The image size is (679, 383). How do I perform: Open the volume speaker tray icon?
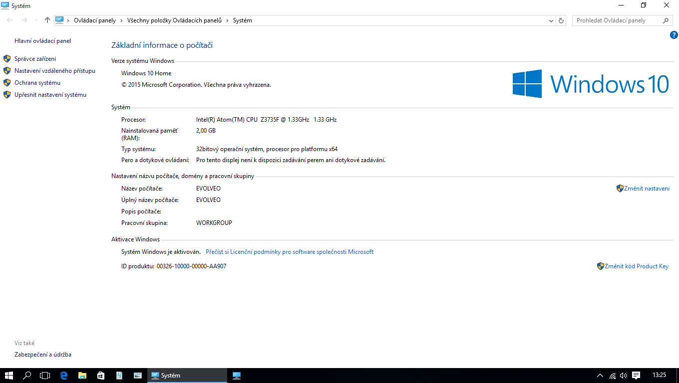point(624,376)
